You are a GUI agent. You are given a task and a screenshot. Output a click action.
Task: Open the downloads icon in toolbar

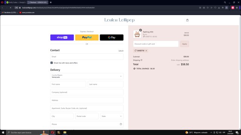[219, 7]
